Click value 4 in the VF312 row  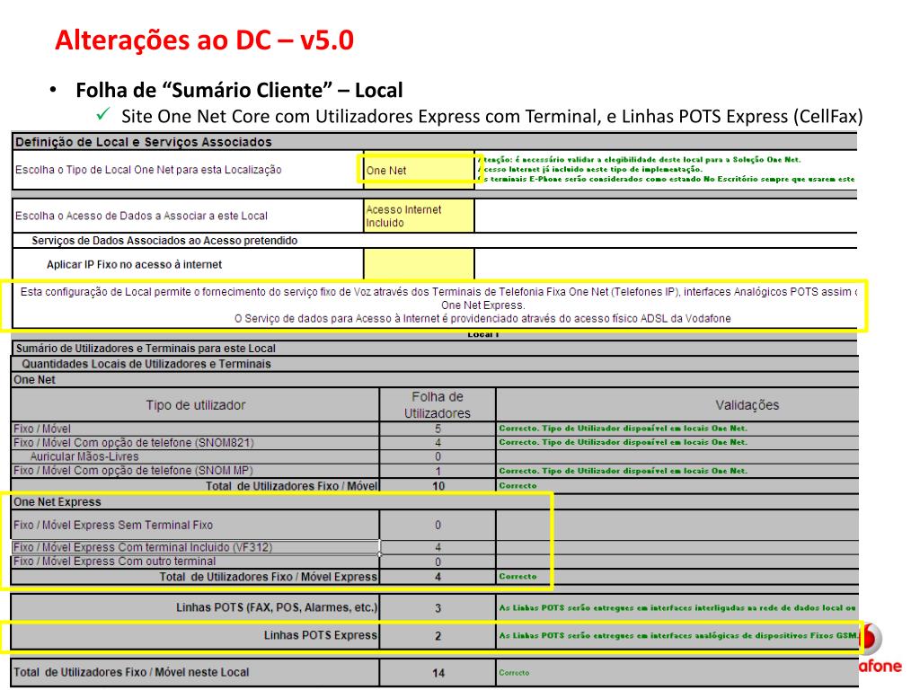click(438, 547)
